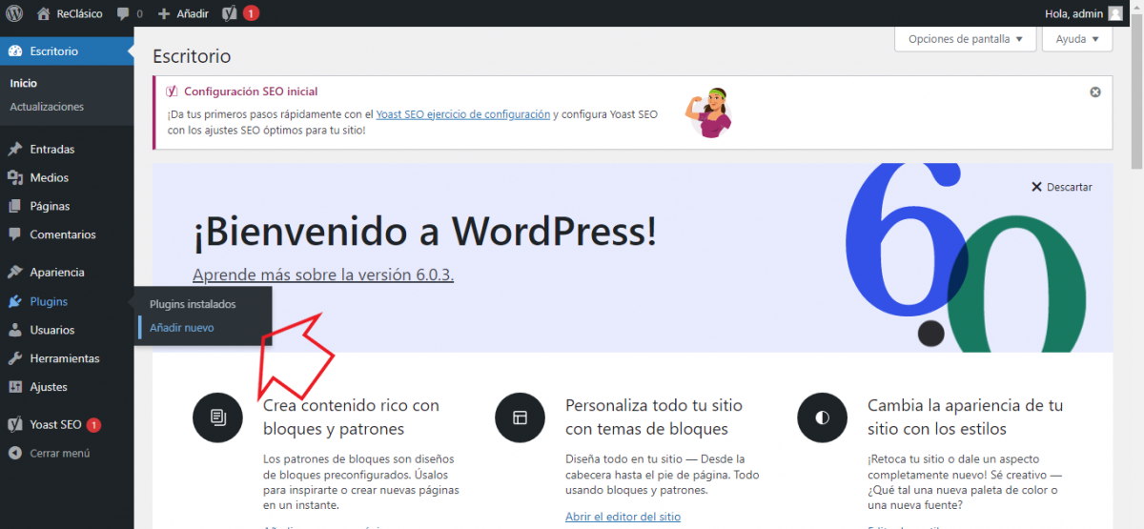Click the Yoast SEO icon in admin bar
Screen dimensions: 1144x529
(x=229, y=13)
